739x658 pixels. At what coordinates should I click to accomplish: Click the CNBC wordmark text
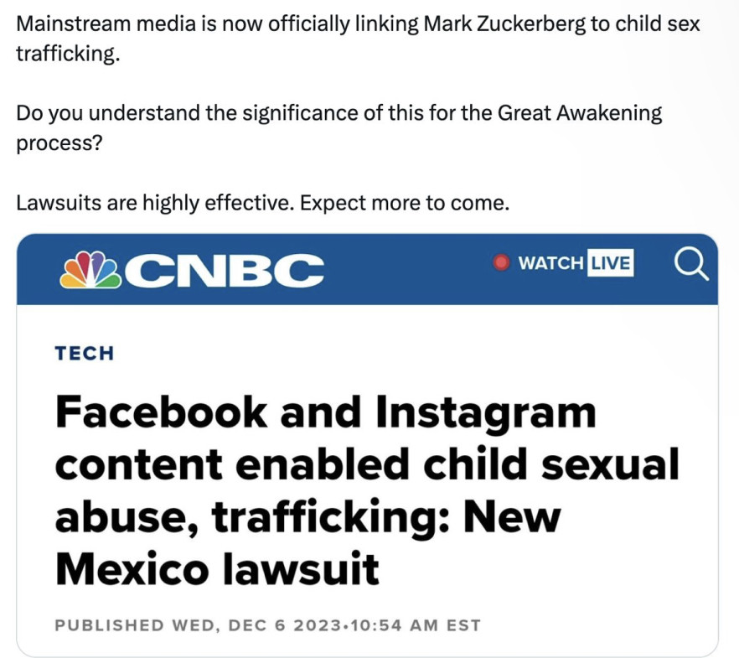tap(228, 272)
